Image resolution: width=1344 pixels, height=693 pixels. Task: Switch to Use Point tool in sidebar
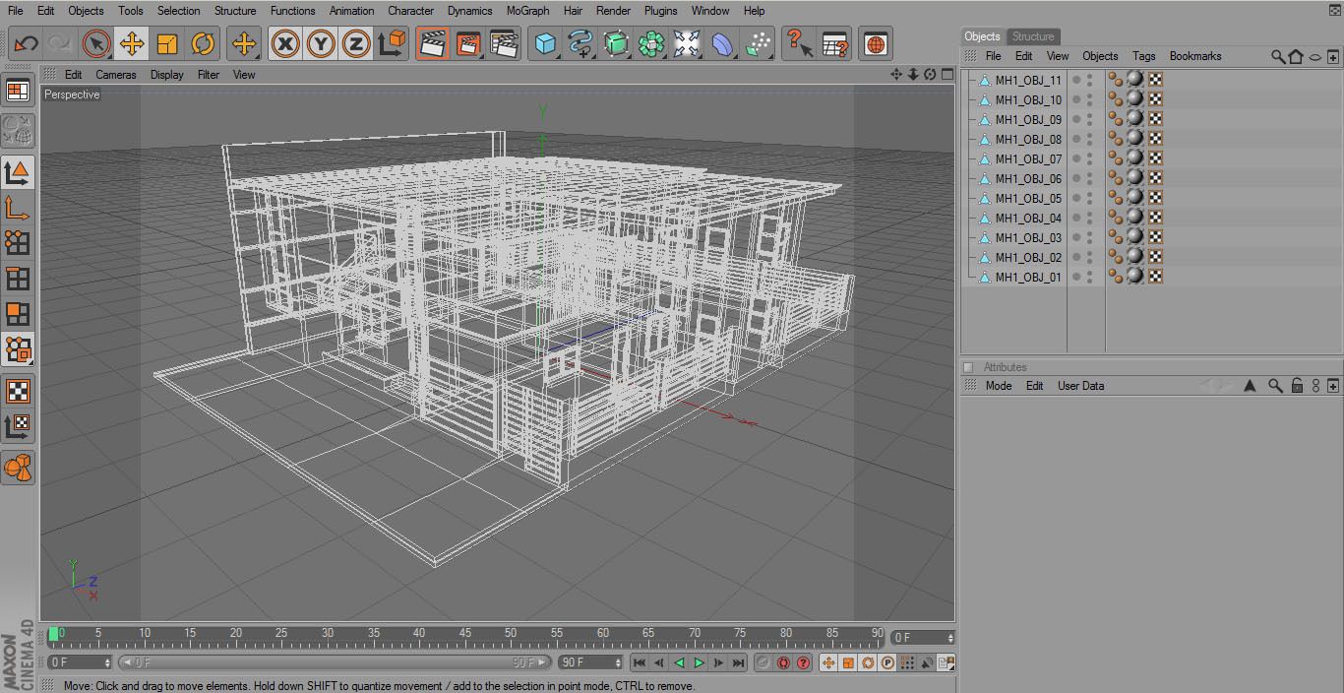tap(18, 243)
